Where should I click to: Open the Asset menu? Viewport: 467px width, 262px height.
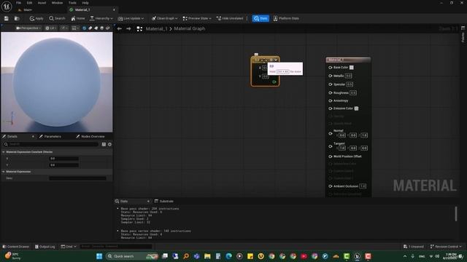pos(42,3)
